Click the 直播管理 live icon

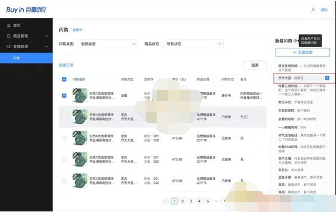click(x=8, y=47)
